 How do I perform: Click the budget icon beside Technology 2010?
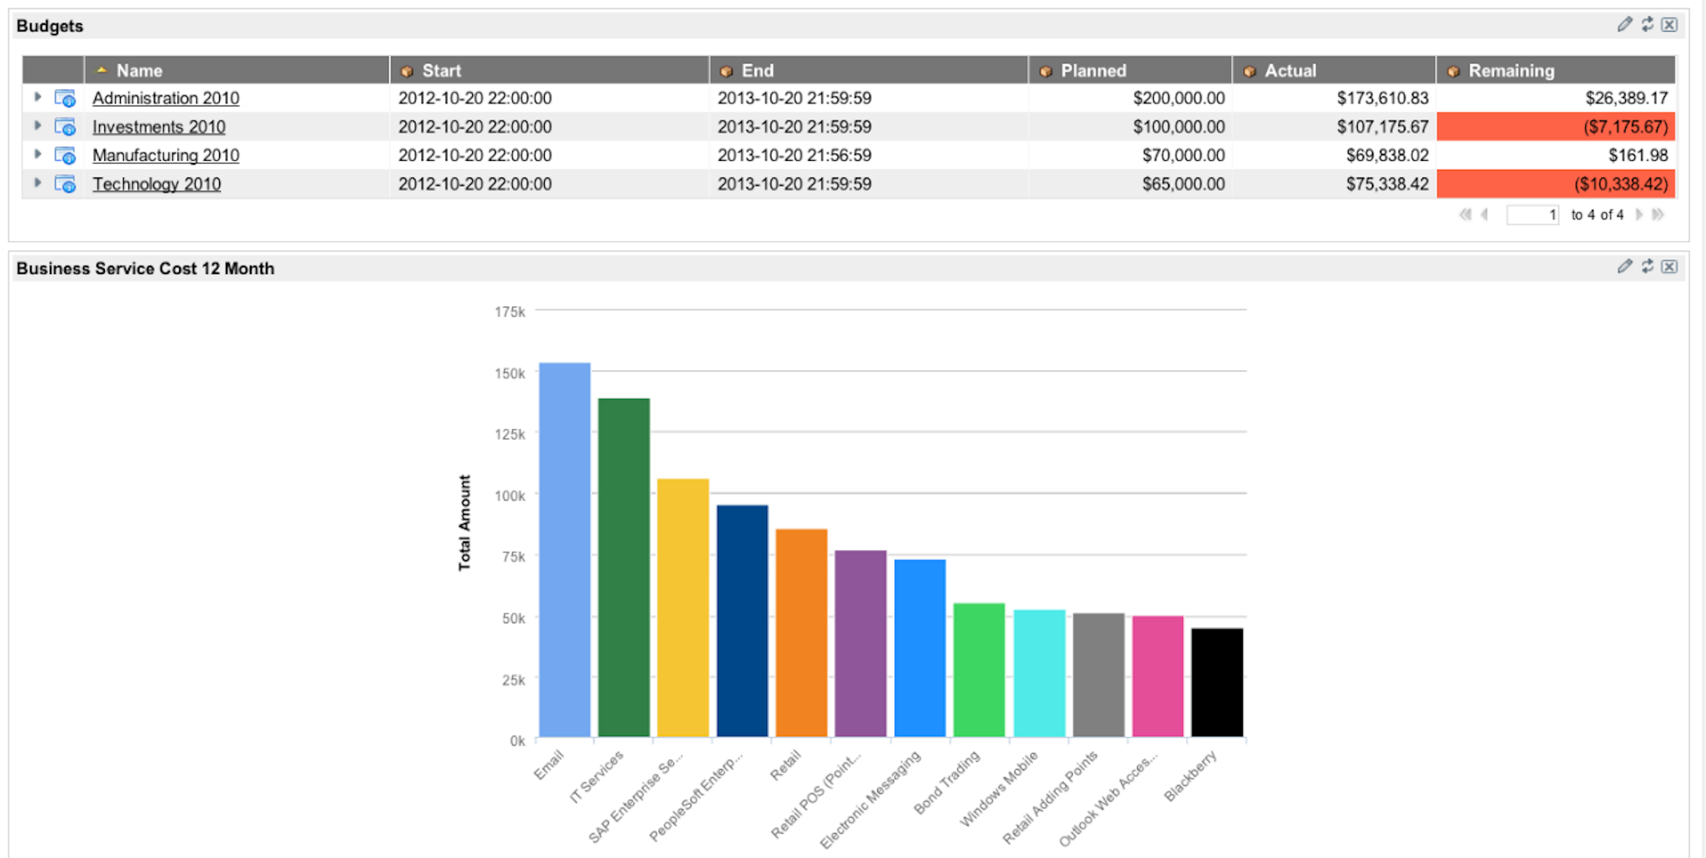[x=65, y=184]
